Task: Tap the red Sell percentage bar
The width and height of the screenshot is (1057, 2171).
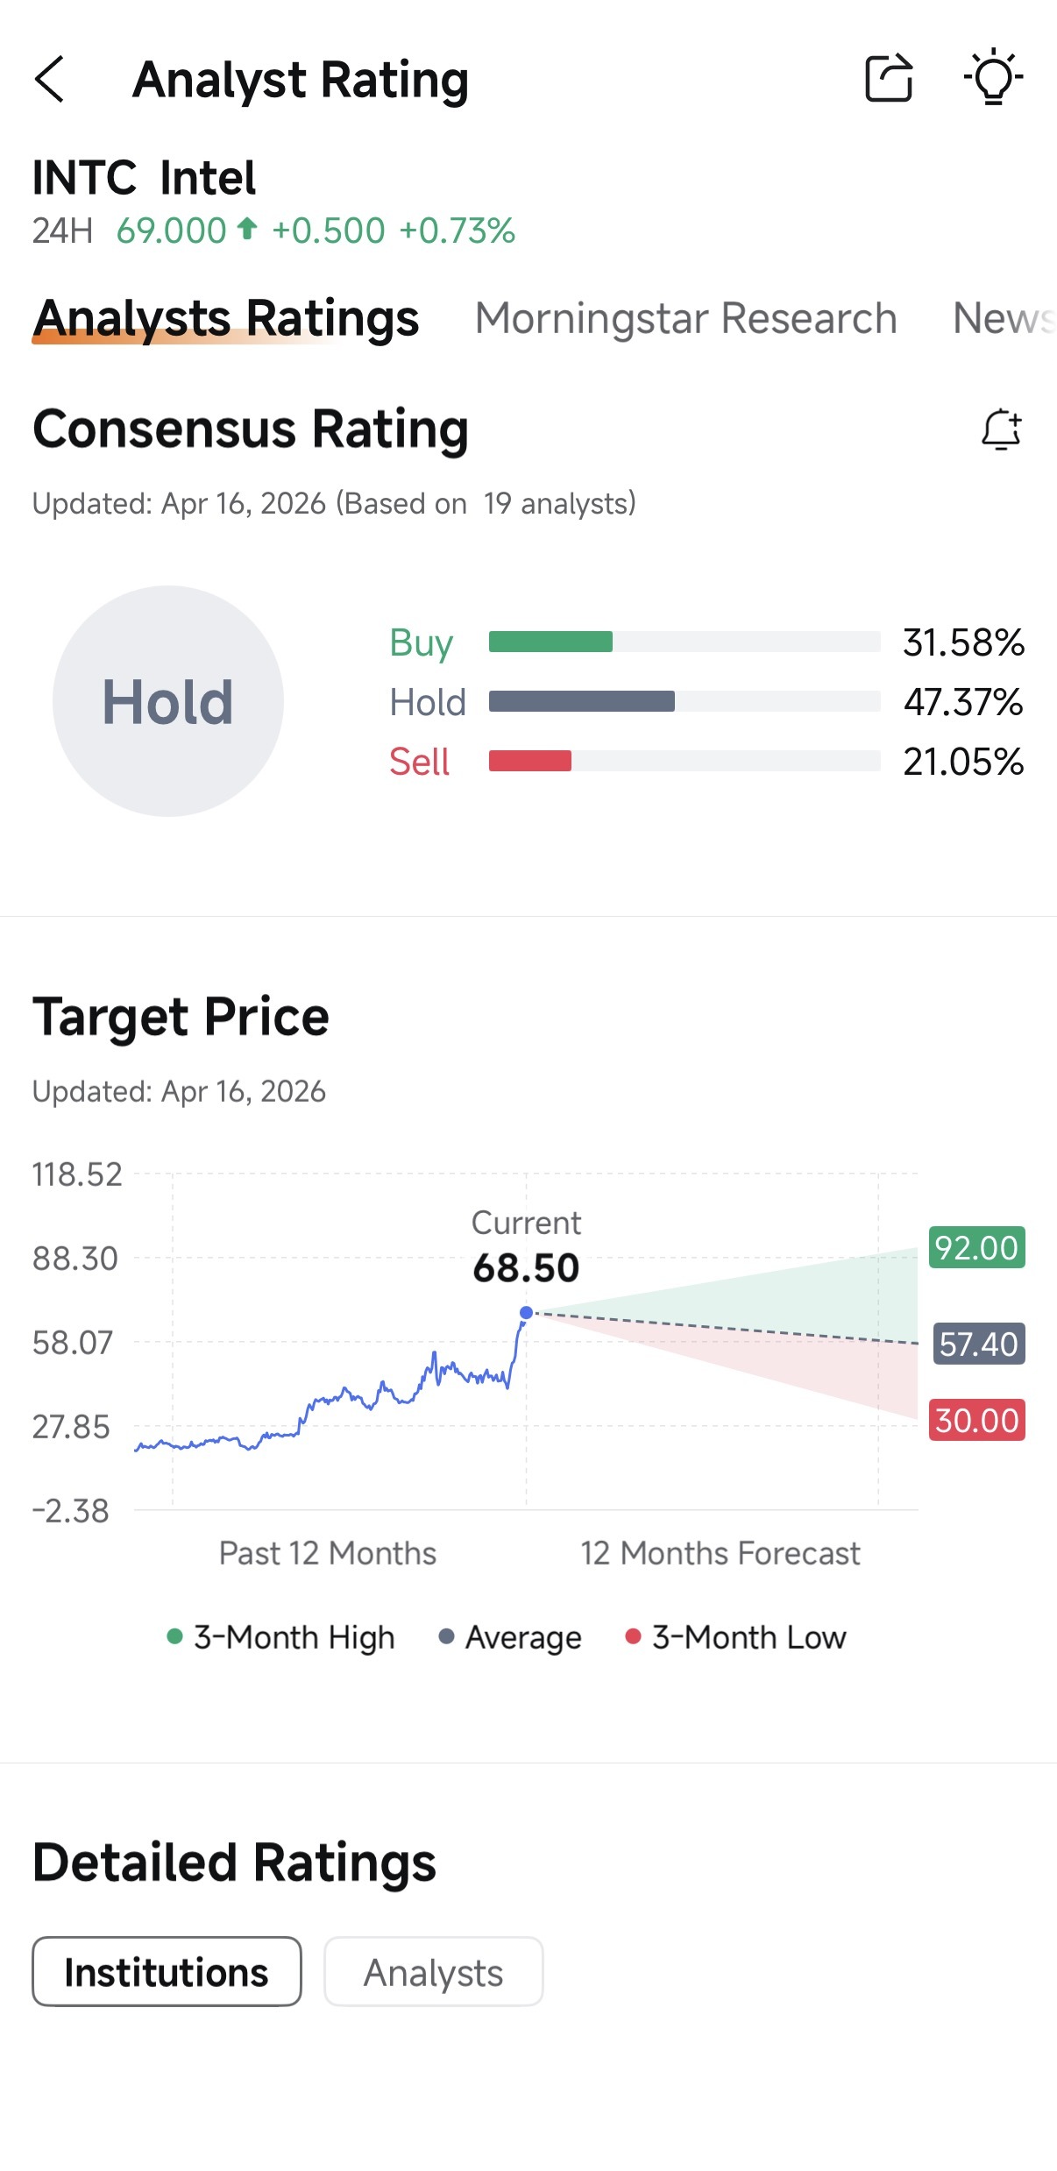Action: pos(530,761)
